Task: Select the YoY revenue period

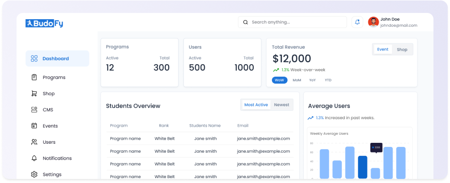Action: [312, 80]
